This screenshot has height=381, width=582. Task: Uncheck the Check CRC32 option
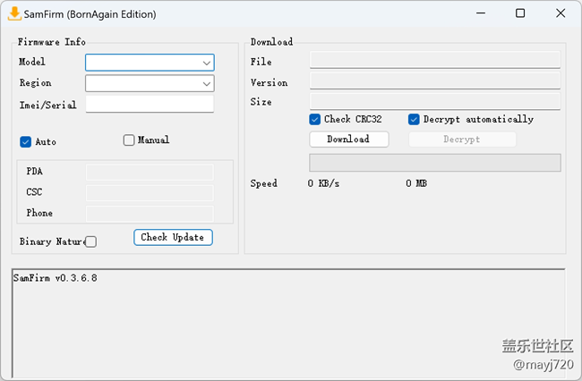[315, 119]
